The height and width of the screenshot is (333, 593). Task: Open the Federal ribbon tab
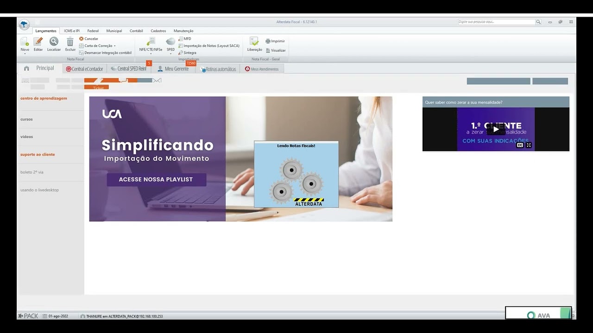(x=93, y=31)
